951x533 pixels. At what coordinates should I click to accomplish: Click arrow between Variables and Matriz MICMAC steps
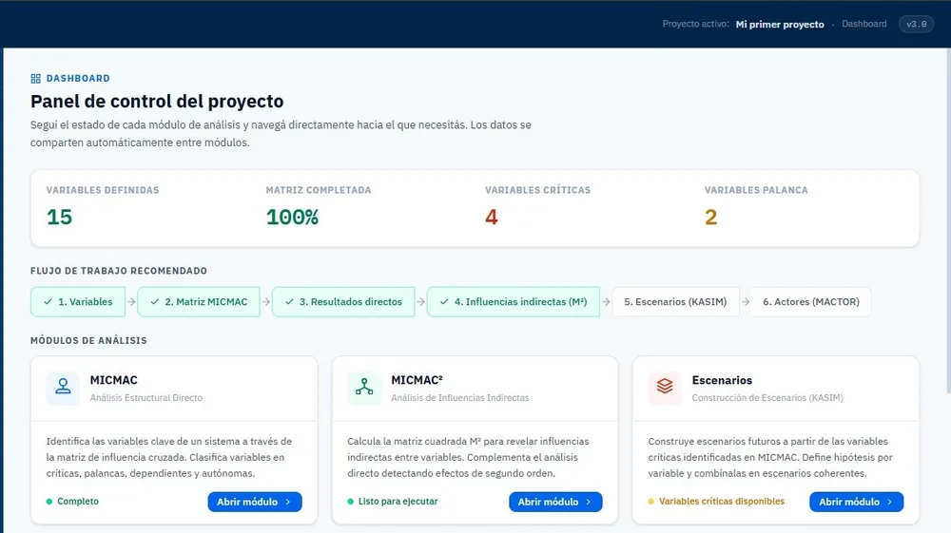click(131, 301)
